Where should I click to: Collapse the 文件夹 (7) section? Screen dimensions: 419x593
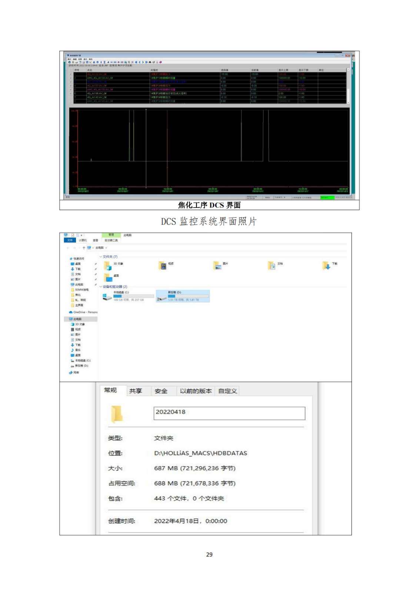coord(101,257)
